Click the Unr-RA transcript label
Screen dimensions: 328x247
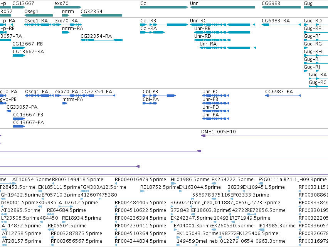[x=208, y=44]
